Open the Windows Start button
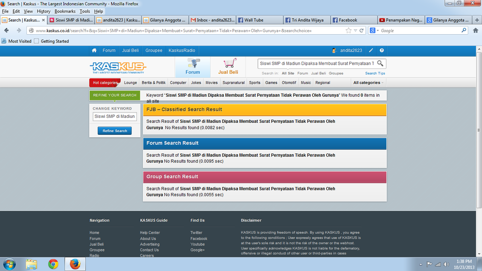 9,264
